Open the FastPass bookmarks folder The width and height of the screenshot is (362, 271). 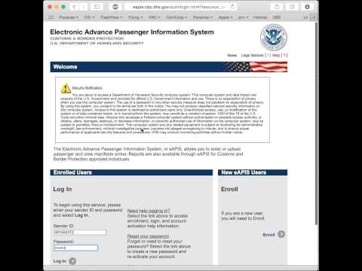pyautogui.click(x=111, y=17)
